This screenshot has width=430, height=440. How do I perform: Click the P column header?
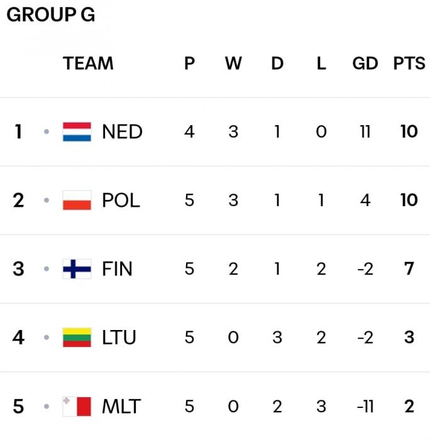(189, 63)
